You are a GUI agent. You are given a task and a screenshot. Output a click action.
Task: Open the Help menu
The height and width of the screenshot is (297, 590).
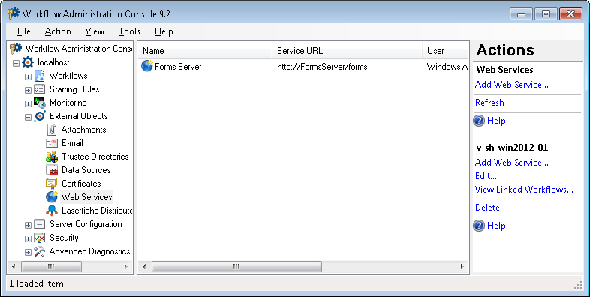coord(164,31)
